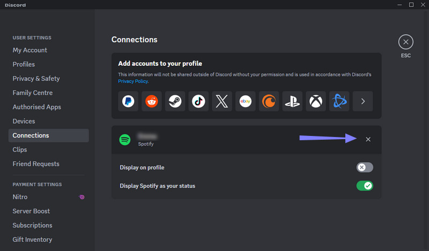This screenshot has height=251, width=429.
Task: Click the purple Nitro badge icon
Action: pos(82,197)
